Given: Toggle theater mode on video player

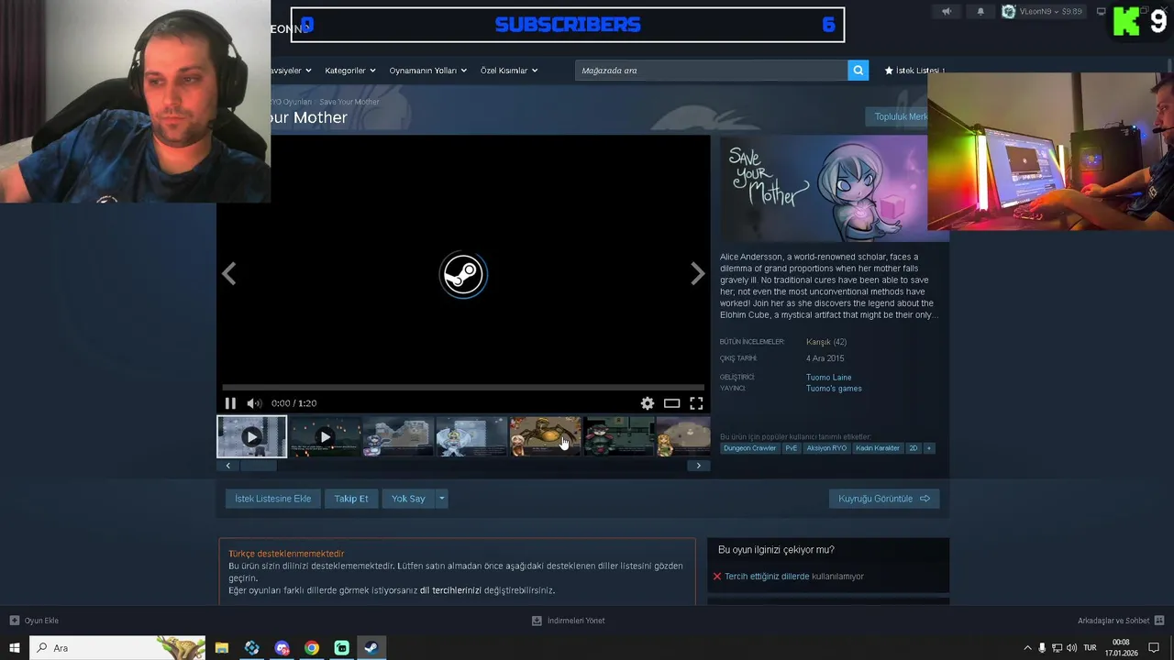Looking at the screenshot, I should click(671, 403).
